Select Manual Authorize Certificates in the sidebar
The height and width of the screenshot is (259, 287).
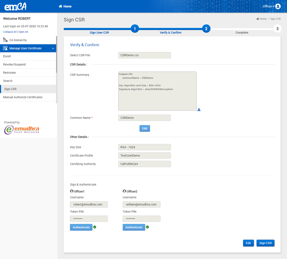[x=23, y=97]
